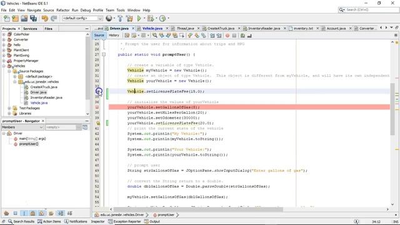Switch to Vehicle.java editor tab
The height and width of the screenshot is (225, 400).
tap(152, 29)
